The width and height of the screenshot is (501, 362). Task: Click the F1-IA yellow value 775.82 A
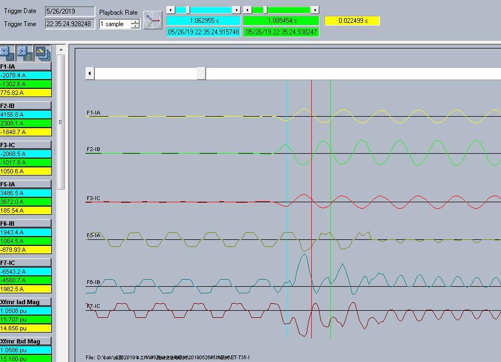[26, 93]
